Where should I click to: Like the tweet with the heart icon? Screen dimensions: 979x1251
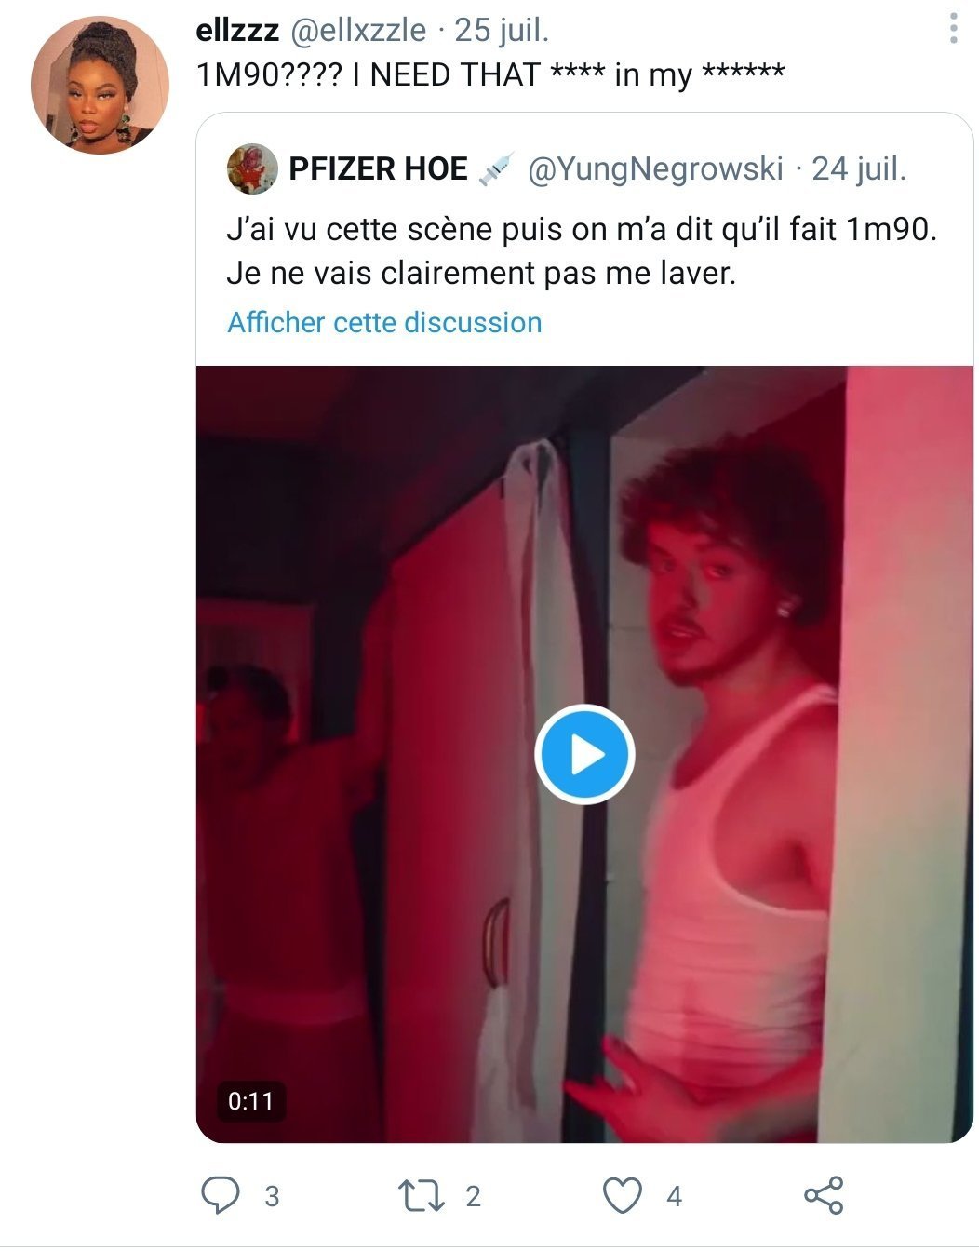[x=623, y=1196]
